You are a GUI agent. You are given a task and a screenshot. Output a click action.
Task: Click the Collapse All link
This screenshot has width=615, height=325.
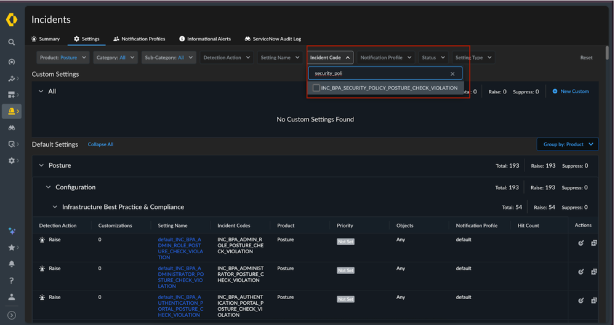coord(100,144)
